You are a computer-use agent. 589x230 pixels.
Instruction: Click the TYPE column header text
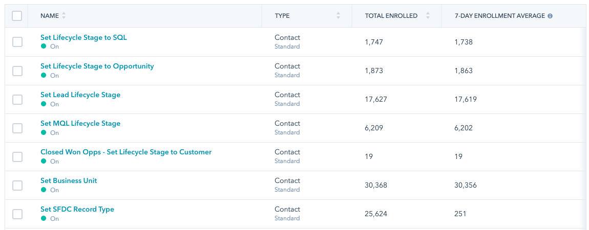pos(282,16)
